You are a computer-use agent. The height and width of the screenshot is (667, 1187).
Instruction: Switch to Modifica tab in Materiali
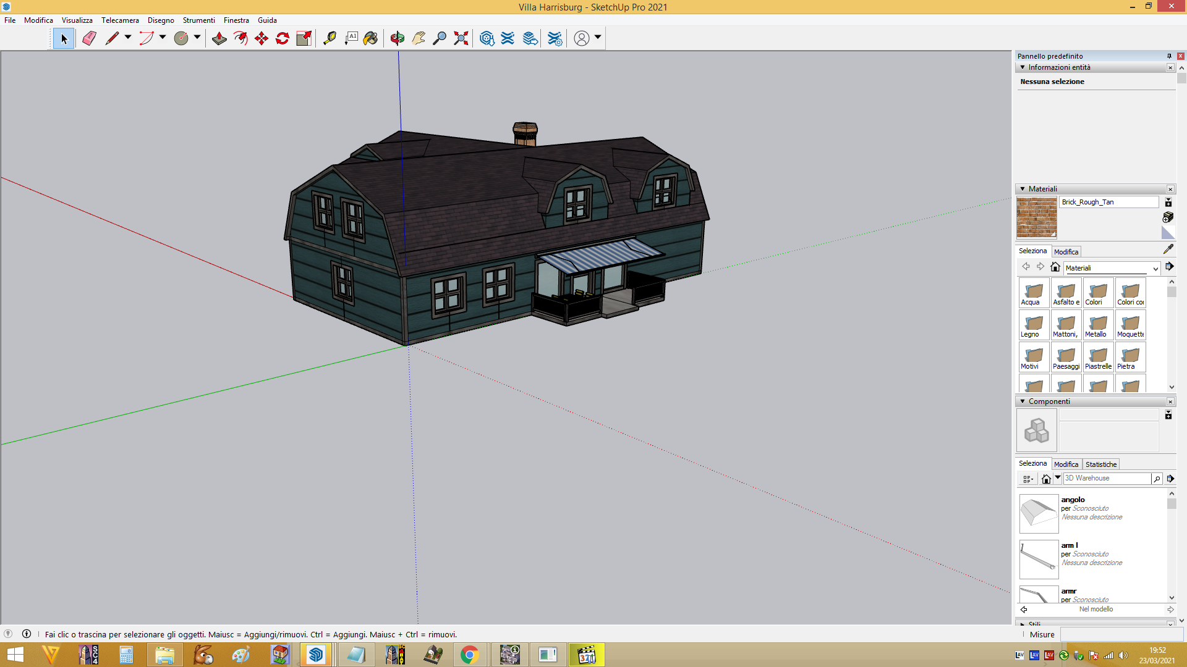click(1066, 252)
